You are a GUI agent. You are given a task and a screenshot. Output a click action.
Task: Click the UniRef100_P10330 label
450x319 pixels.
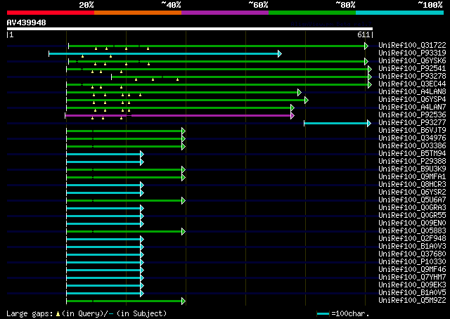coord(412,261)
